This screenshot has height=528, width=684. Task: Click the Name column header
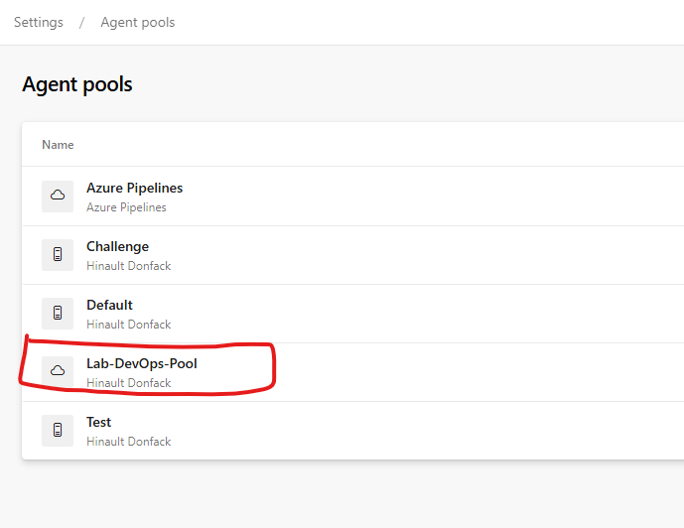(58, 145)
